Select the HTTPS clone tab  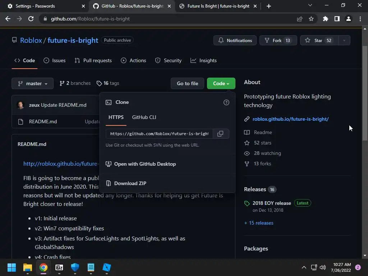116,118
